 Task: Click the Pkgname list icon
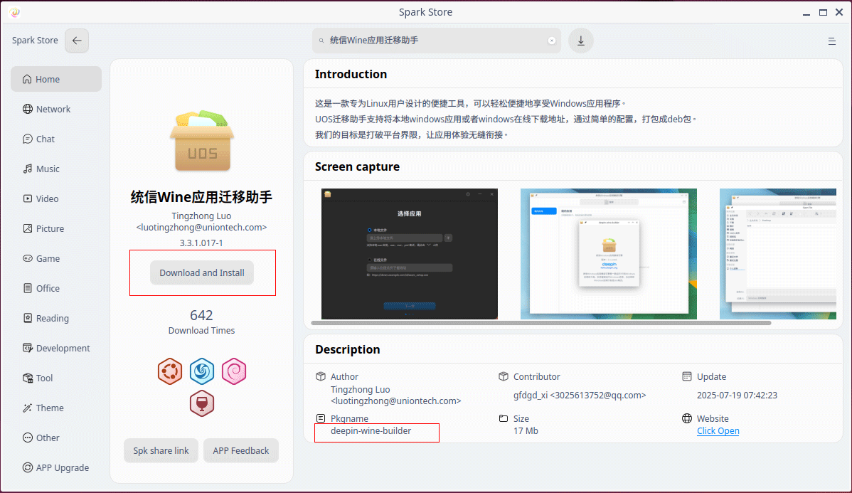(321, 418)
